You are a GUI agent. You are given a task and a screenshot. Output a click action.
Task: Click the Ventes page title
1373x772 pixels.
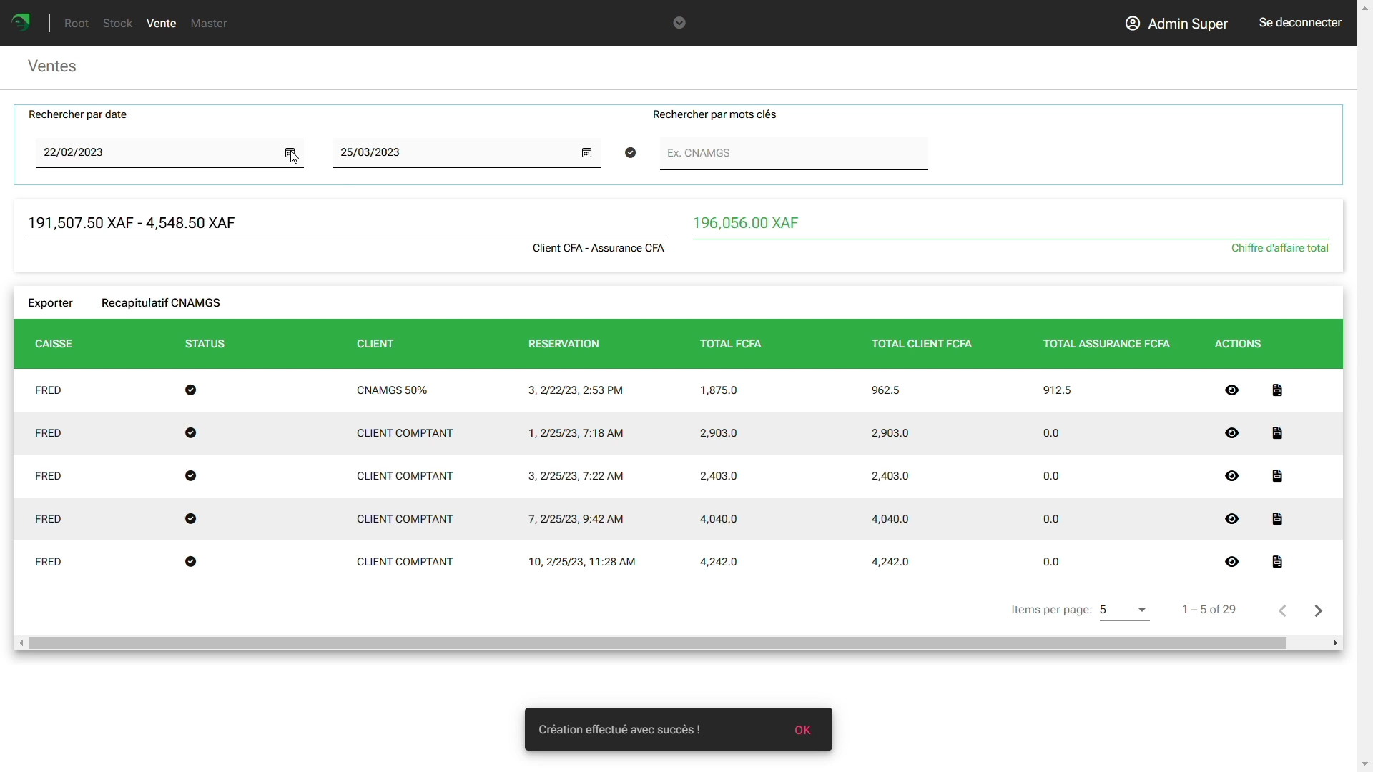coord(52,66)
